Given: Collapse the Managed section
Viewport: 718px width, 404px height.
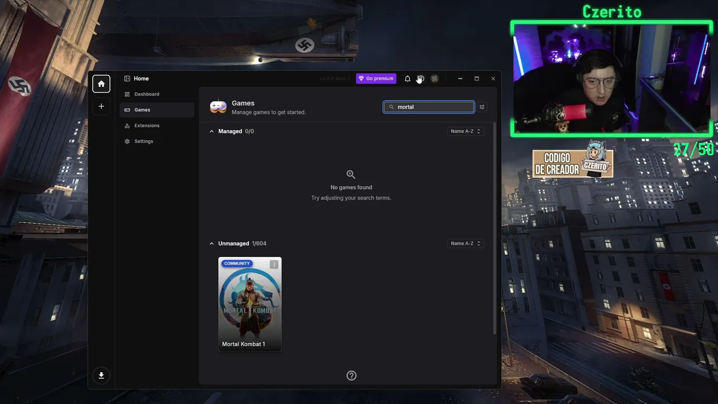Looking at the screenshot, I should [x=211, y=131].
